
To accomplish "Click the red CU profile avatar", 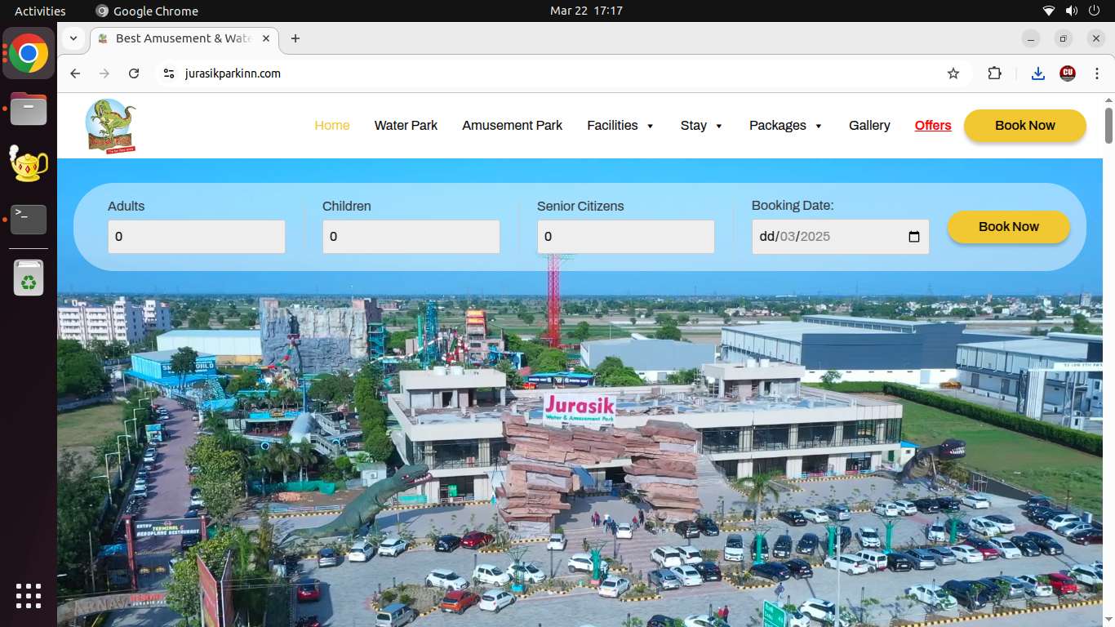I will point(1068,73).
